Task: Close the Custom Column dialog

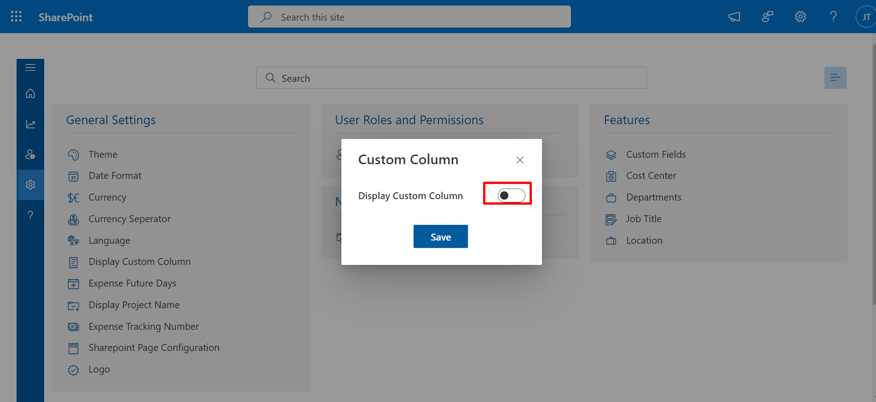Action: pyautogui.click(x=520, y=160)
